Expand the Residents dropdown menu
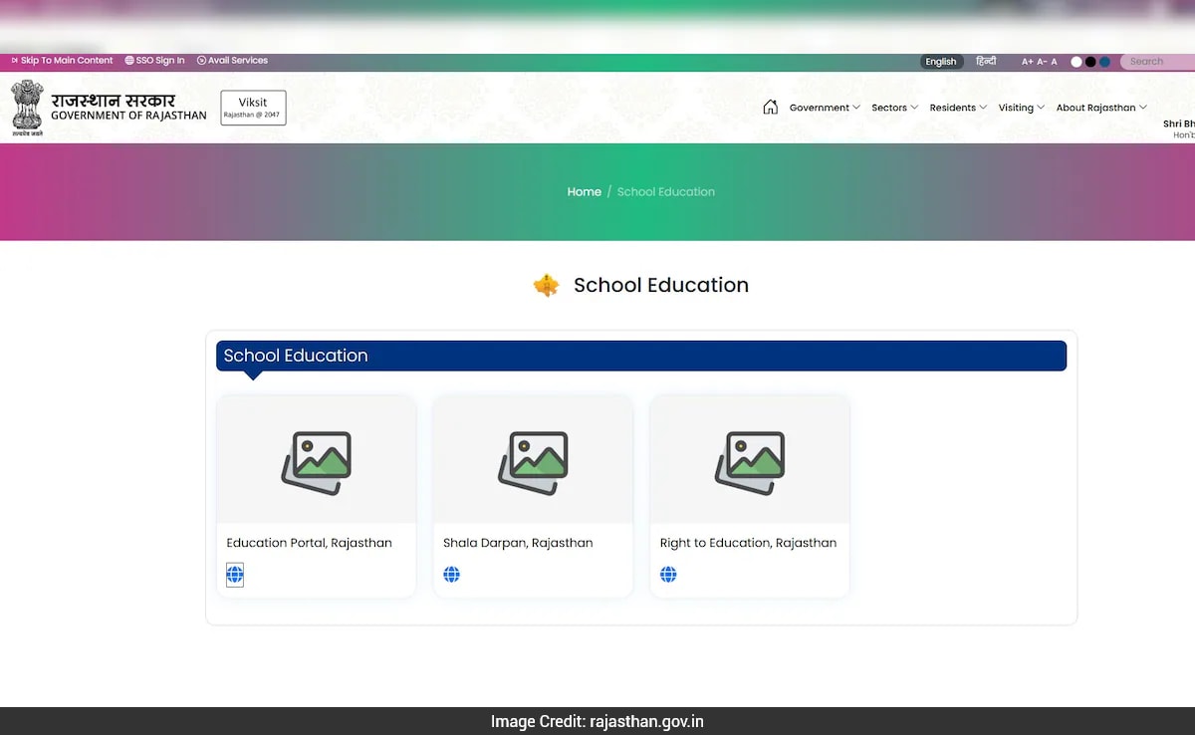 coord(958,108)
